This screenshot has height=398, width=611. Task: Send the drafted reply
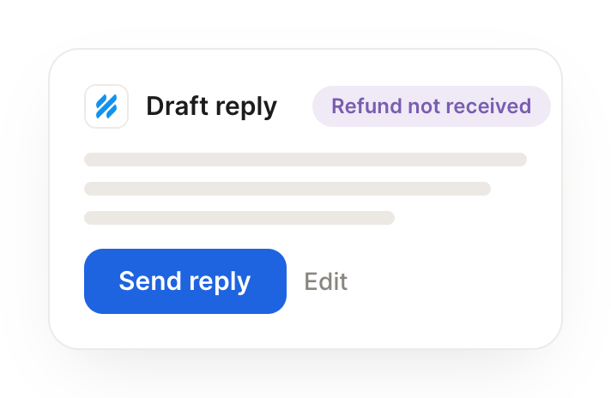pyautogui.click(x=185, y=281)
